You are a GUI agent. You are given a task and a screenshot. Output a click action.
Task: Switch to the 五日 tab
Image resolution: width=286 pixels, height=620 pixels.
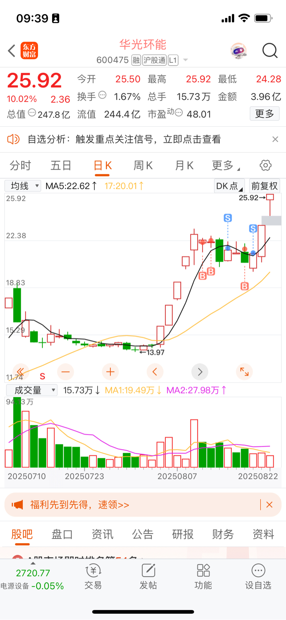[x=61, y=165]
